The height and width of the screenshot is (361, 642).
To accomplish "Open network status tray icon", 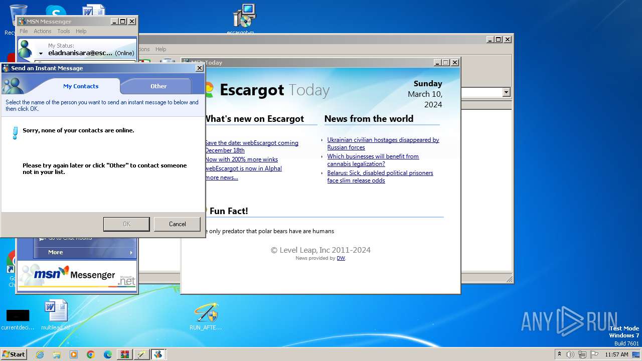I will pos(582,354).
